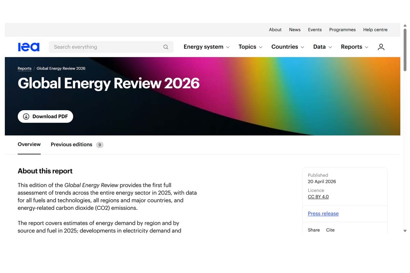This screenshot has height=273, width=410.
Task: Select the Overview tab
Action: coord(29,144)
